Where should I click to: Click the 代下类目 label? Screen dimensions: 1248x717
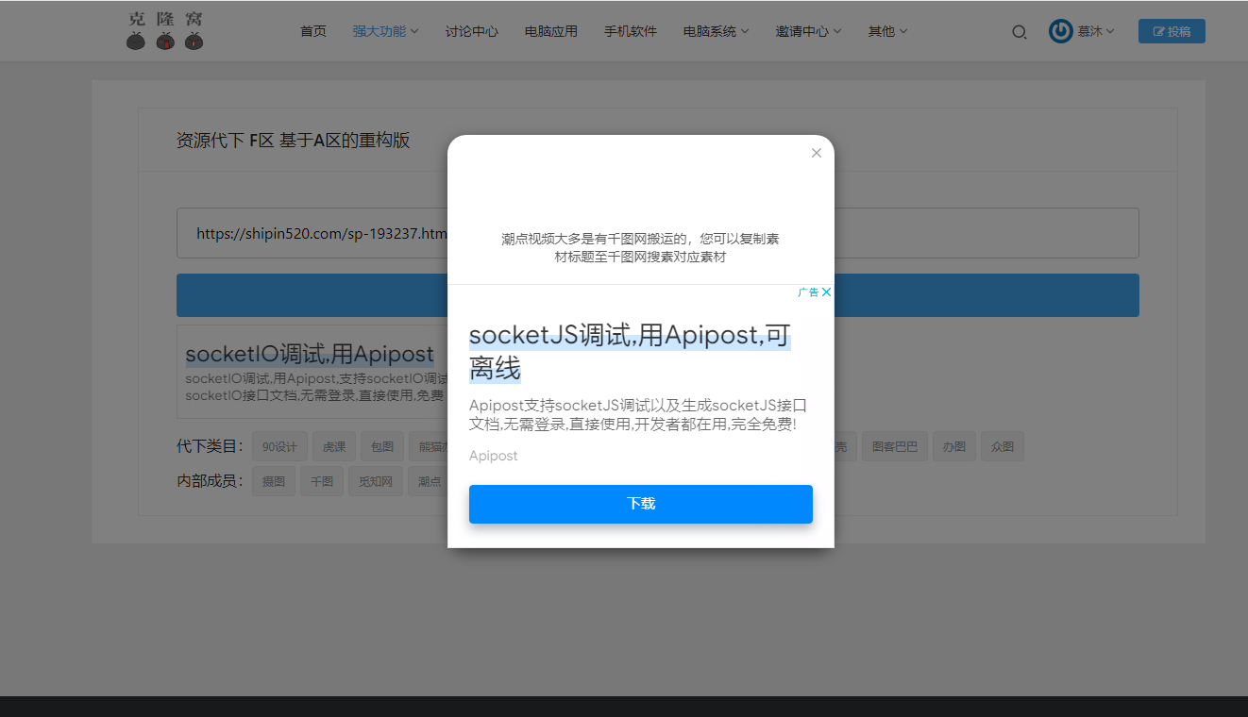click(x=211, y=446)
